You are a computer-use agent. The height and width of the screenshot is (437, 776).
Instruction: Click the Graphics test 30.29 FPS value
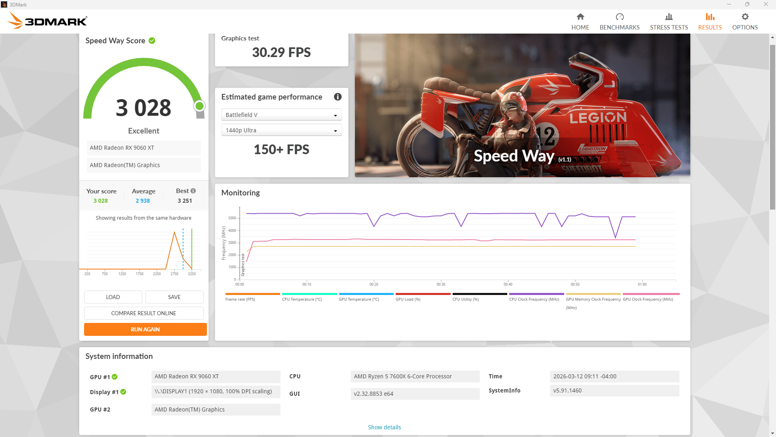click(281, 52)
